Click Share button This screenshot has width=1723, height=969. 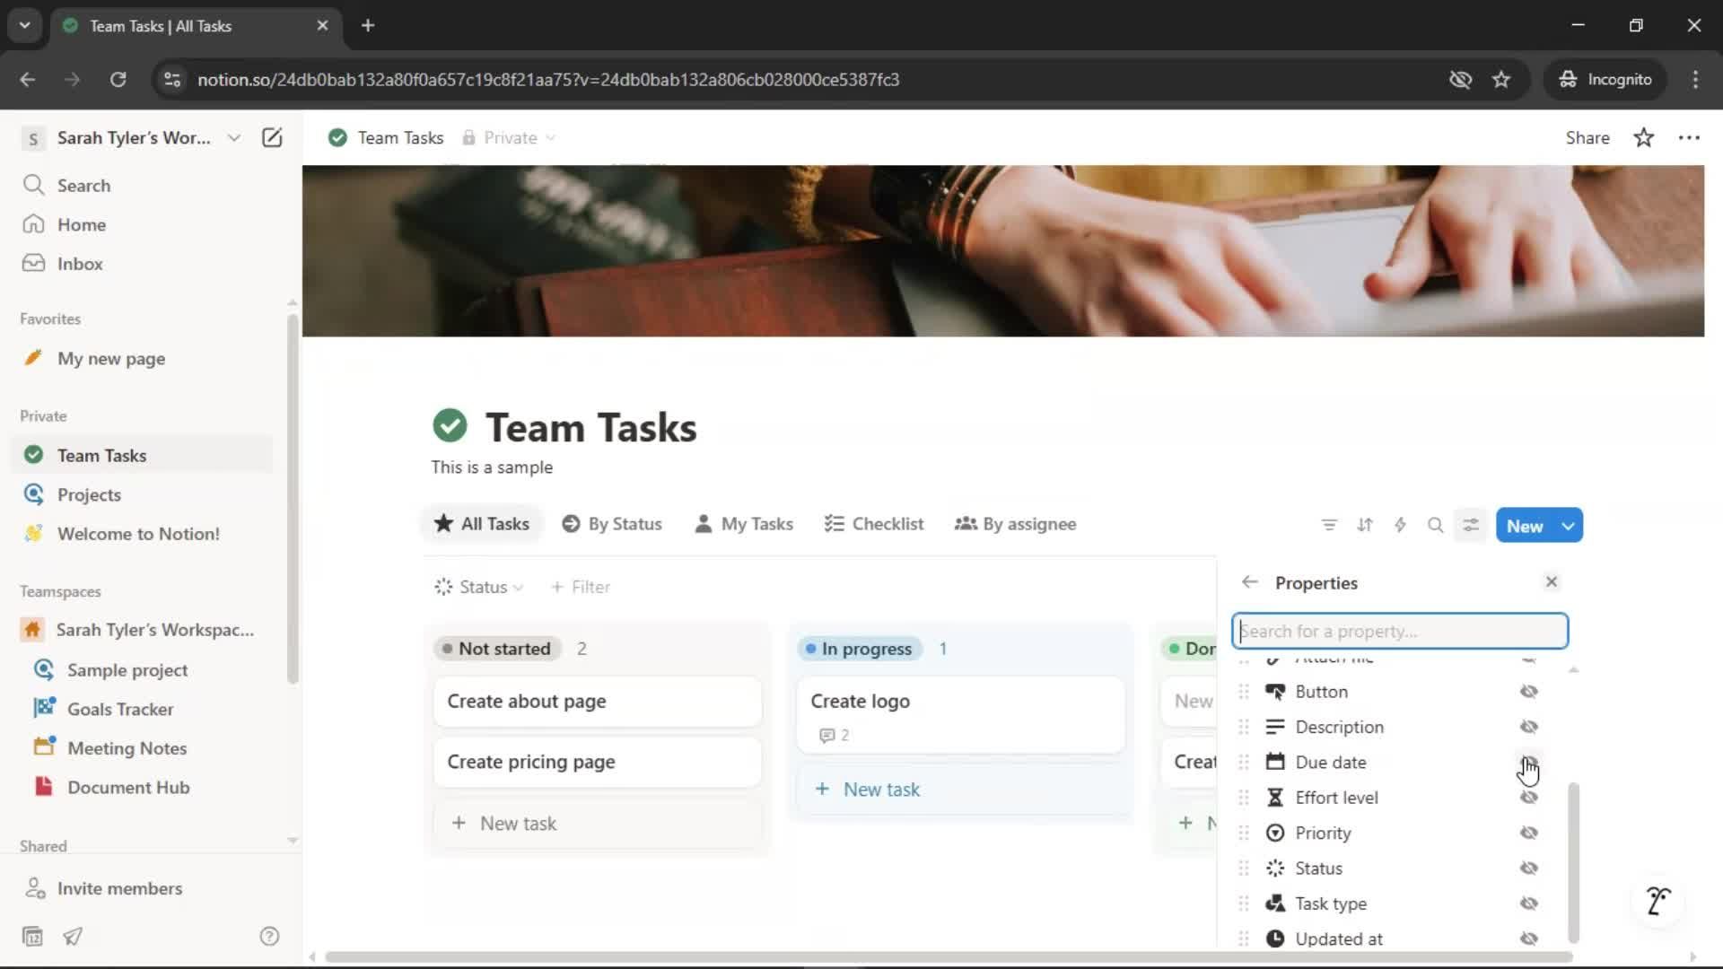[1587, 137]
